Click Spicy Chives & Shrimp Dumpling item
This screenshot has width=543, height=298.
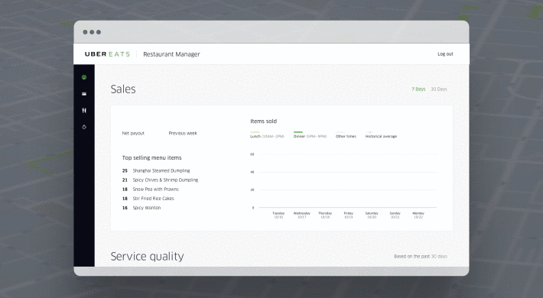[165, 180]
